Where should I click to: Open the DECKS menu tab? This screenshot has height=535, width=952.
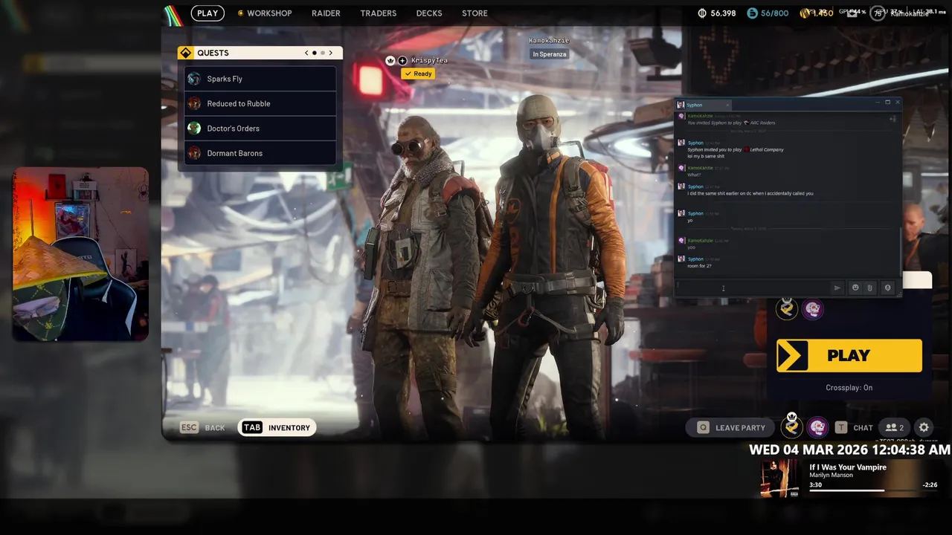(429, 13)
